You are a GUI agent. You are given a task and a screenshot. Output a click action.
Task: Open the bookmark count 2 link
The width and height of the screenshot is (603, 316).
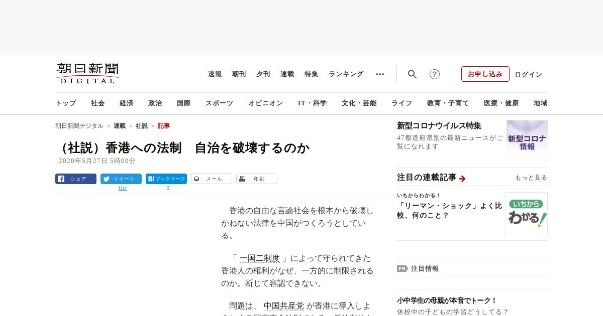[x=168, y=188]
